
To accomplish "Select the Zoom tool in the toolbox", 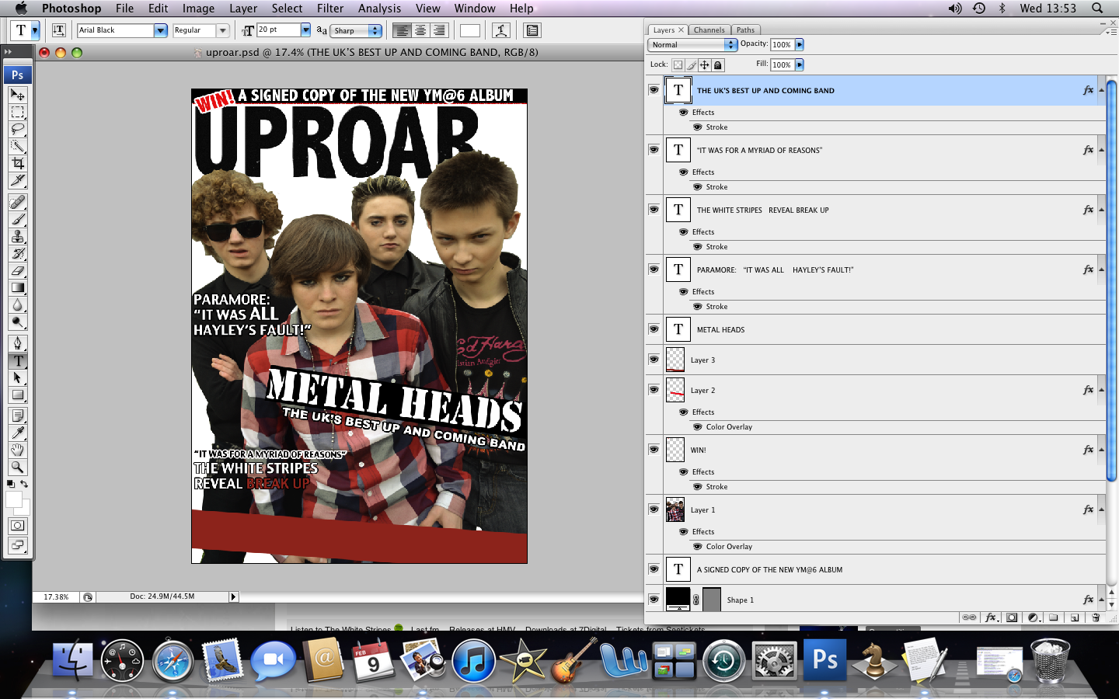I will [18, 468].
